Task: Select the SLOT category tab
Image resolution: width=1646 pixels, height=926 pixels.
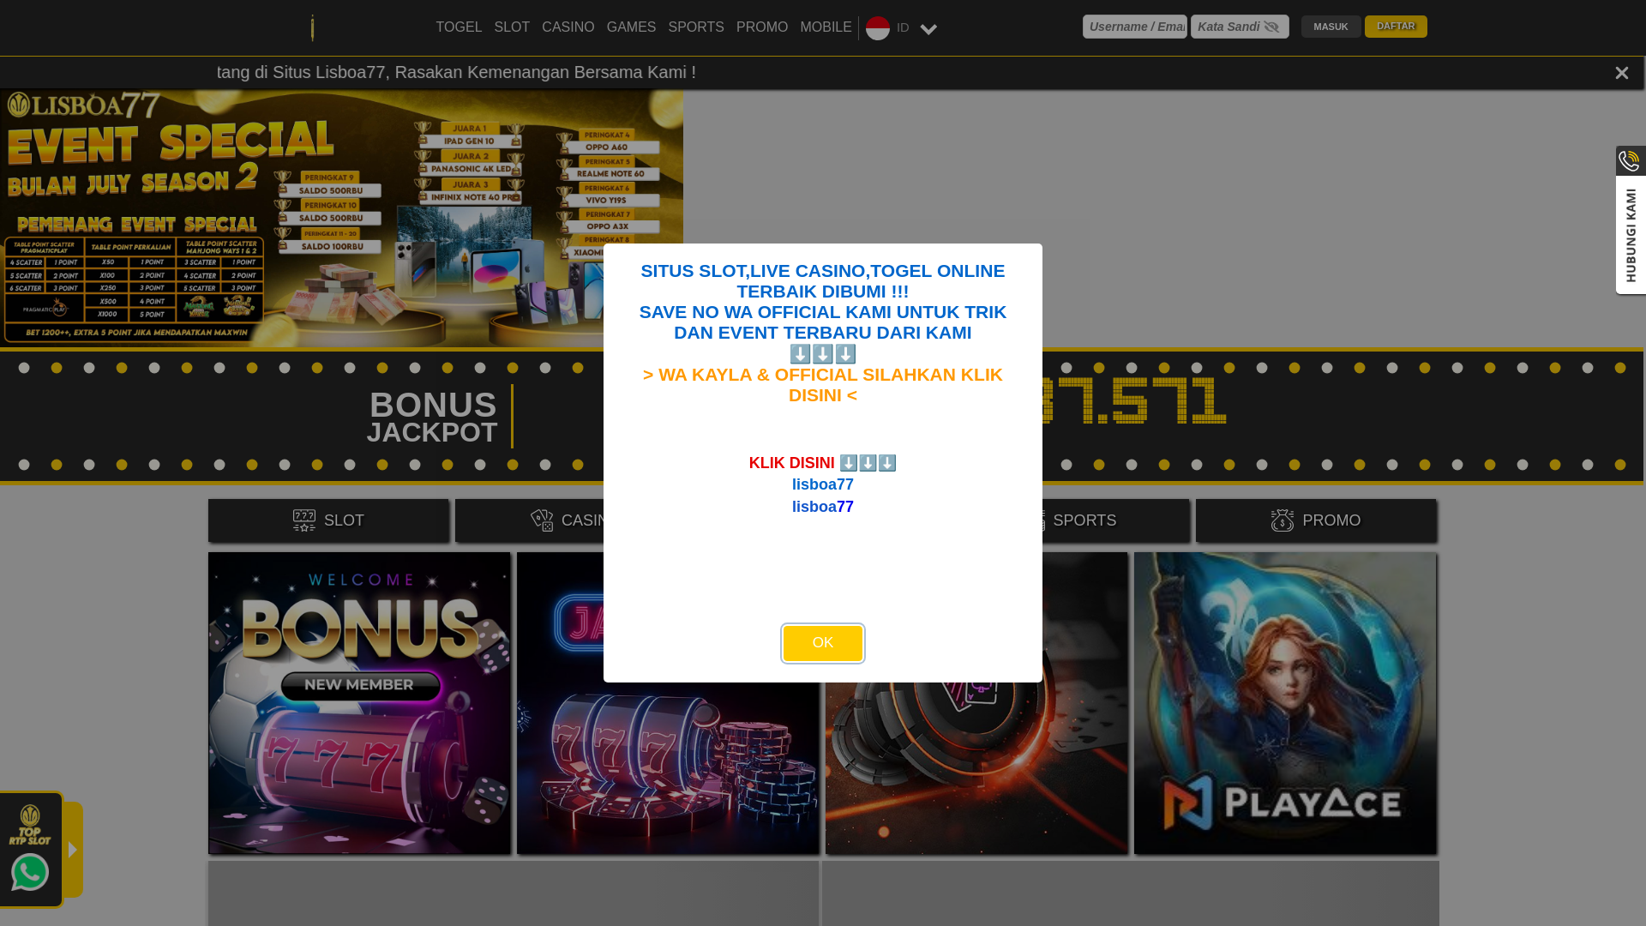Action: [x=328, y=520]
